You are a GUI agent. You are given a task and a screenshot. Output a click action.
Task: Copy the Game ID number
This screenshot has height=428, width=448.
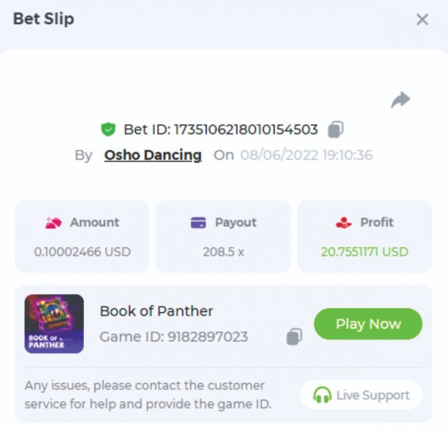(x=294, y=337)
